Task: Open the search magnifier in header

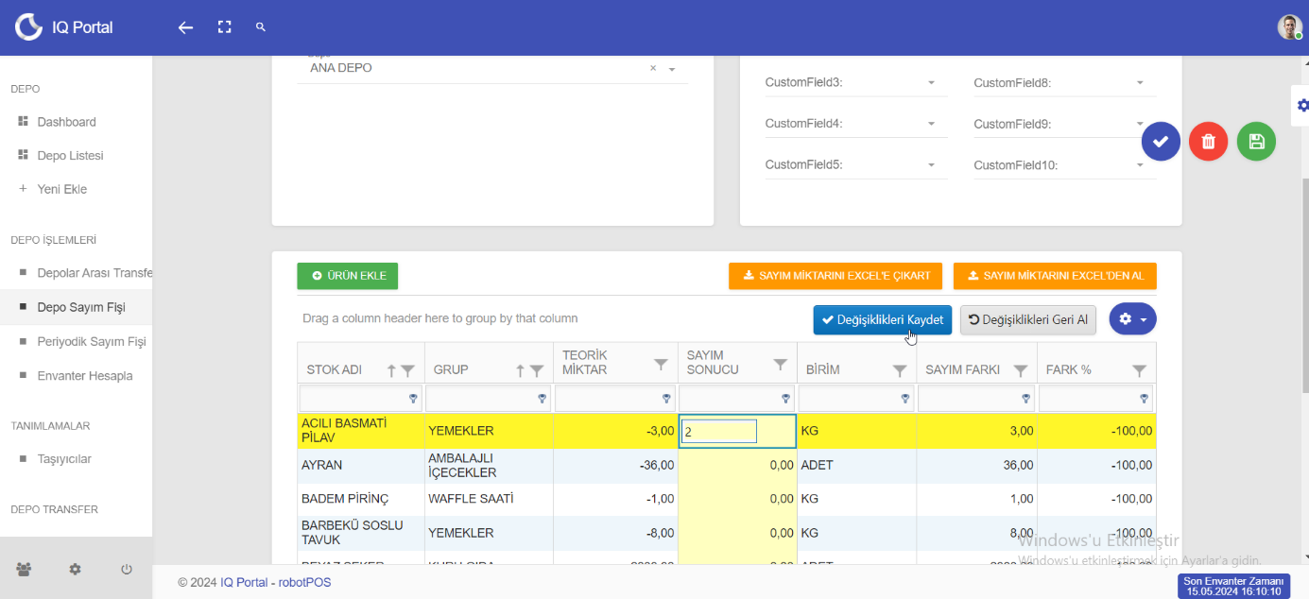Action: [x=261, y=27]
